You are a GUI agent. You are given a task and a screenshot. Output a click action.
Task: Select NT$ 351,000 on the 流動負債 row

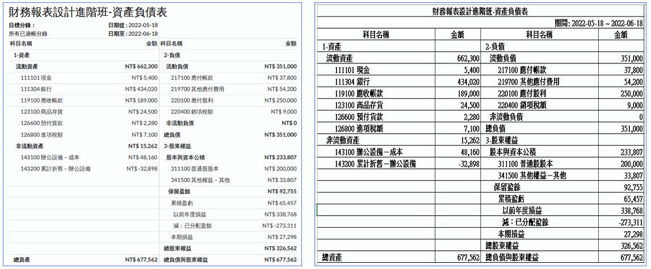click(280, 66)
